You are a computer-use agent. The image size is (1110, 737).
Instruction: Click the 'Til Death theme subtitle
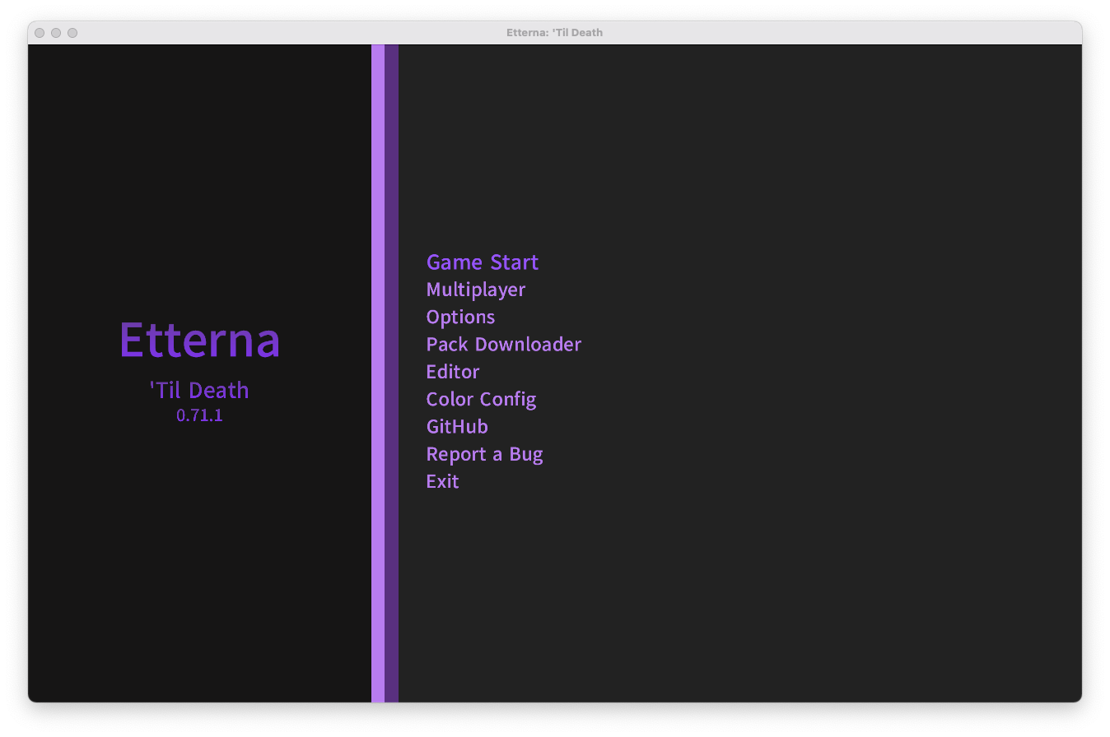tap(199, 390)
